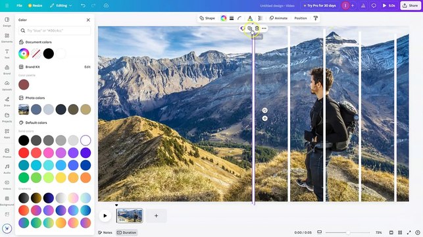The height and width of the screenshot is (237, 423).
Task: Choose the black-to-gray gradient swatch
Action: (x=24, y=198)
